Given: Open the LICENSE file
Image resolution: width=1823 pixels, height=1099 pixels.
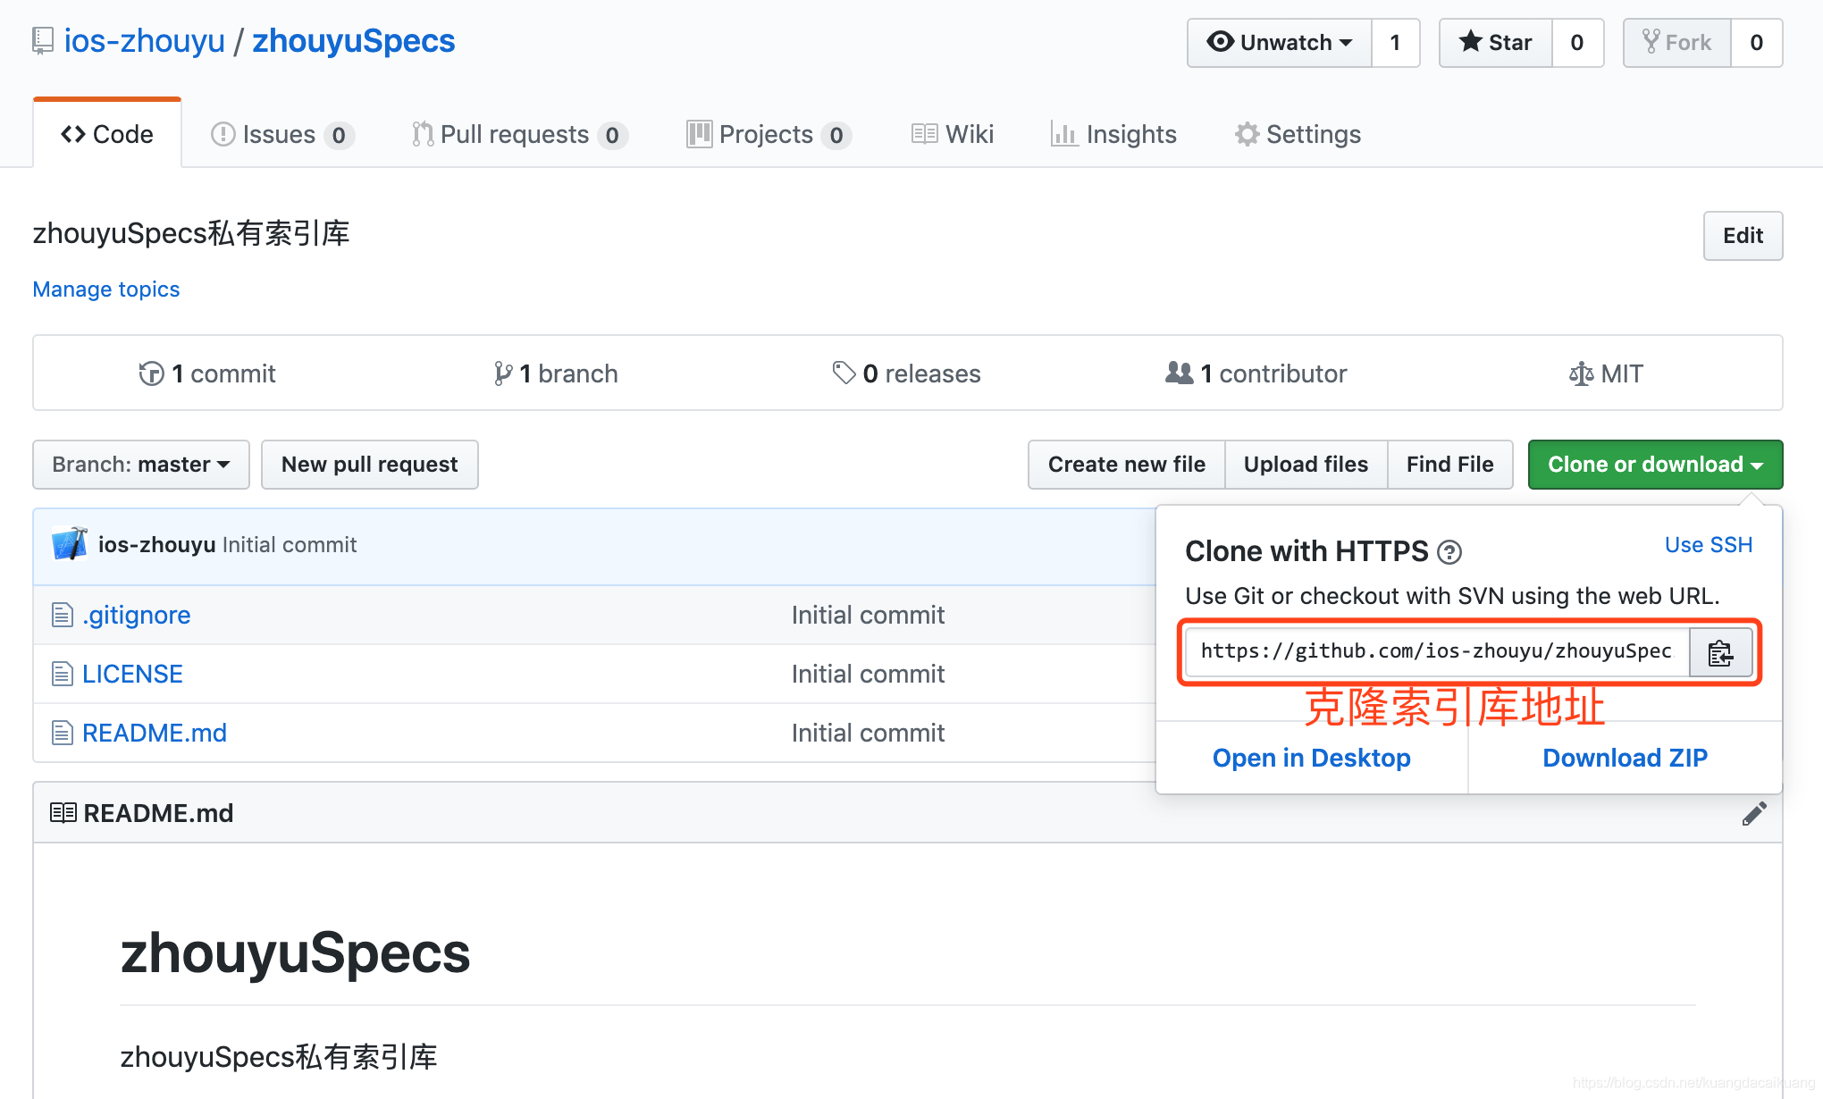Looking at the screenshot, I should pos(132,674).
